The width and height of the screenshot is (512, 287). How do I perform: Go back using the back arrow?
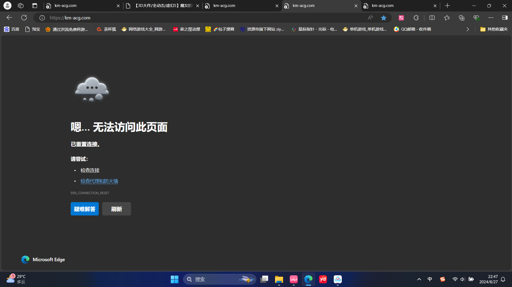(9, 18)
